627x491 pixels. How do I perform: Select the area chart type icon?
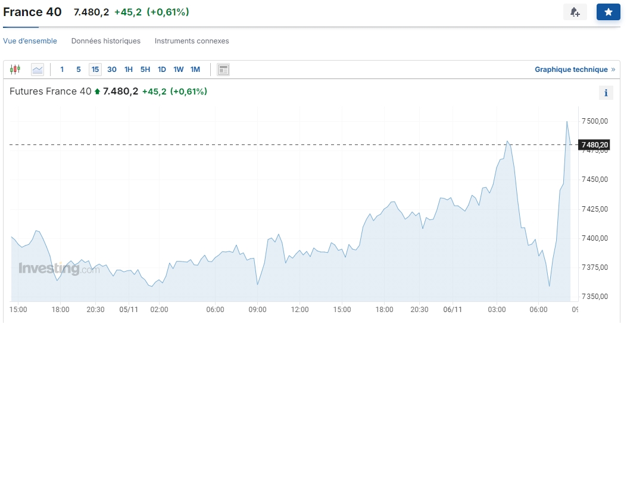point(38,70)
